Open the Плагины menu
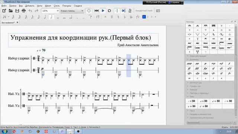 [x=67, y=6]
